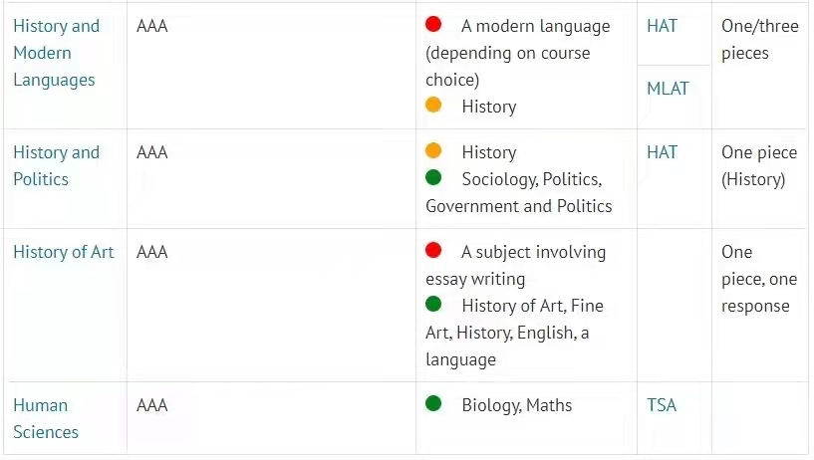814x460 pixels.
Task: Open the History and Politics course link
Action: pyautogui.click(x=56, y=166)
